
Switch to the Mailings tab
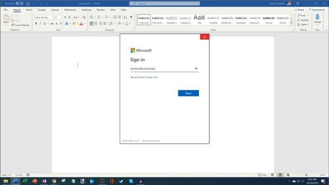(87, 10)
